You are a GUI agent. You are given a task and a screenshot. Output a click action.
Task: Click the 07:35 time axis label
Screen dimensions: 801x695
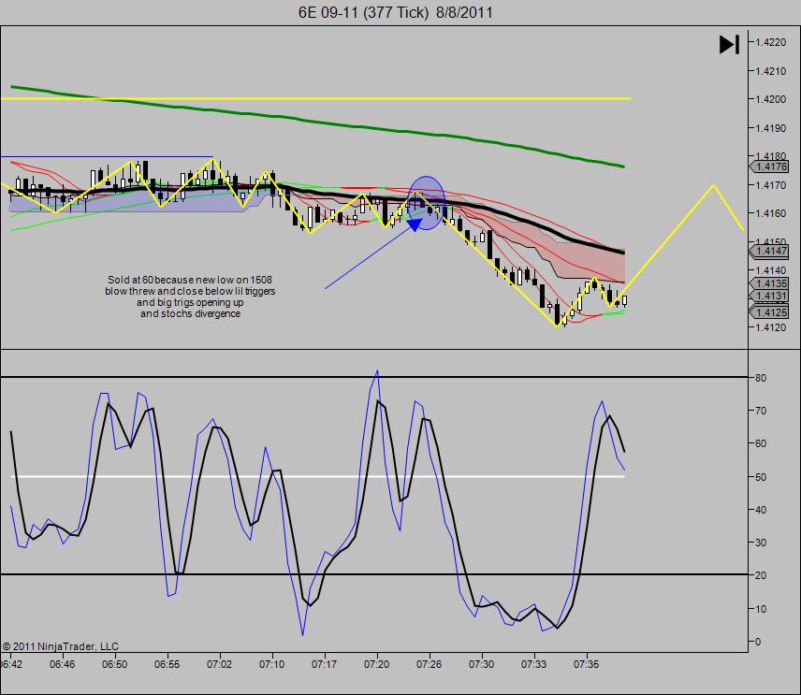(x=586, y=664)
